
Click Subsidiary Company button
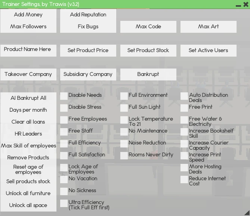[88, 74]
